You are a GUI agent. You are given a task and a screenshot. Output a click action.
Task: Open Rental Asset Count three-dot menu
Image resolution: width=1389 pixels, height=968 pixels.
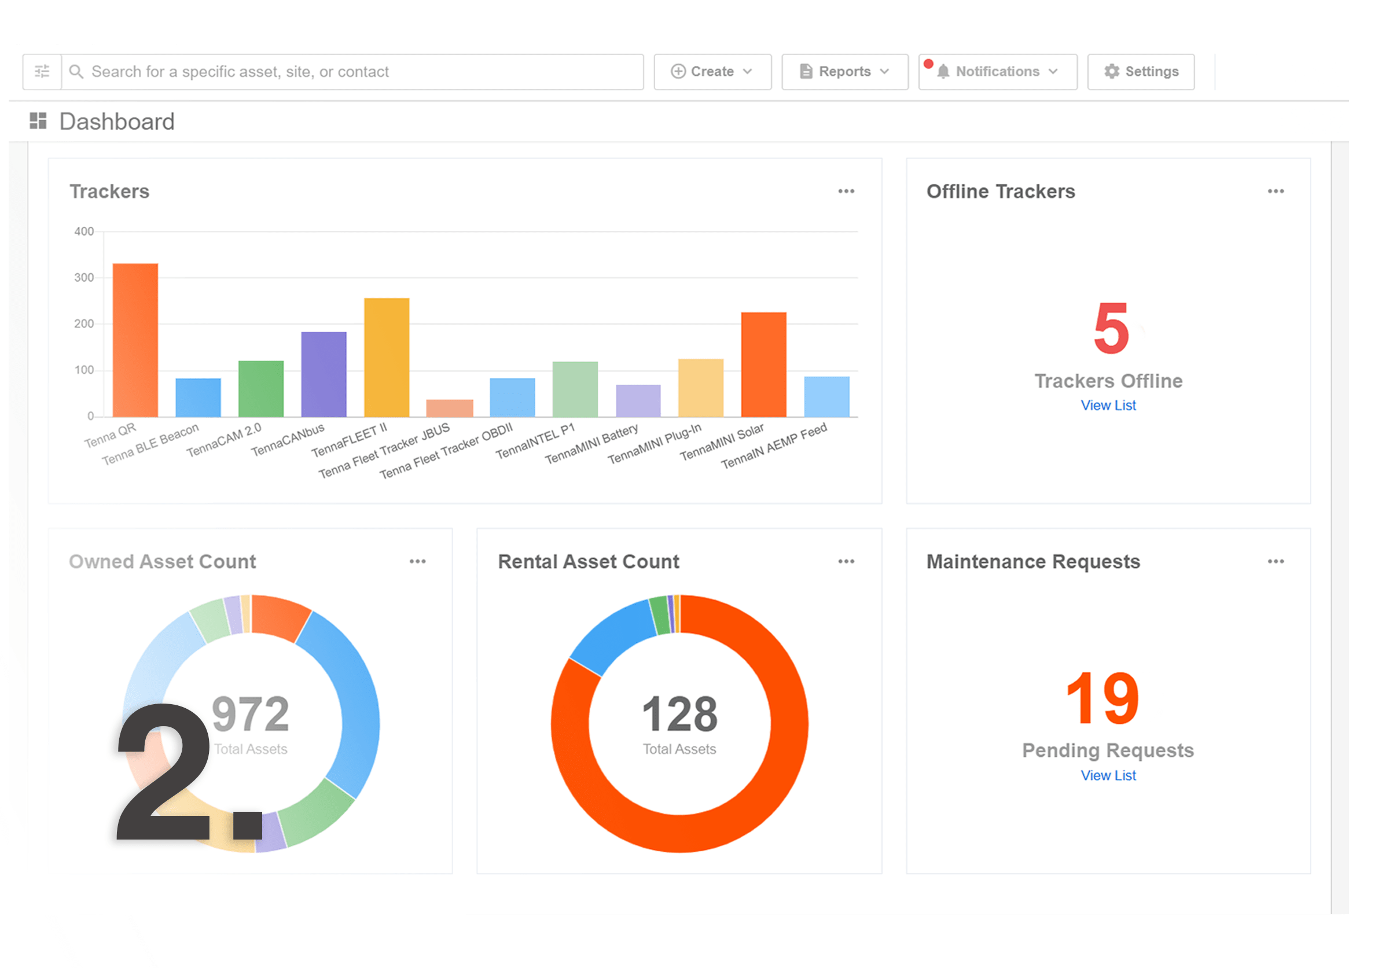(846, 562)
